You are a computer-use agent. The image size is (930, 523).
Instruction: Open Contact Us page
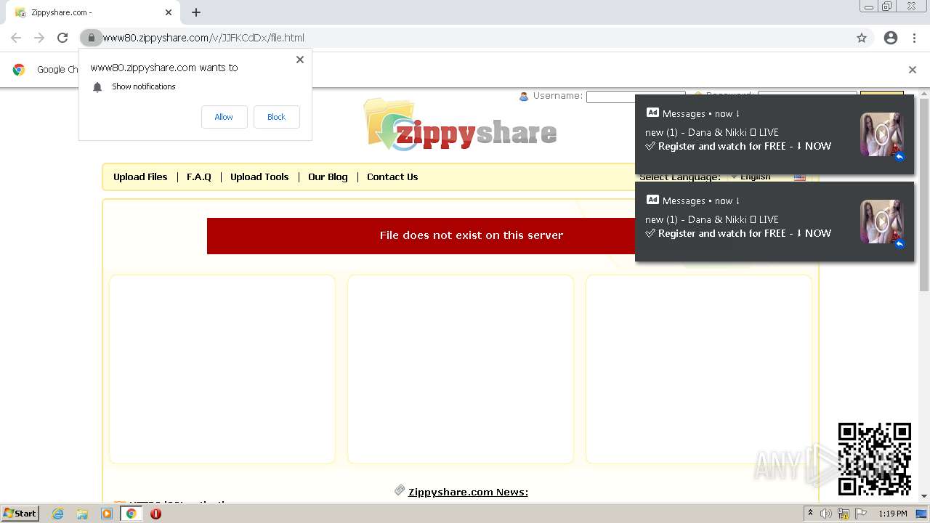(x=392, y=177)
